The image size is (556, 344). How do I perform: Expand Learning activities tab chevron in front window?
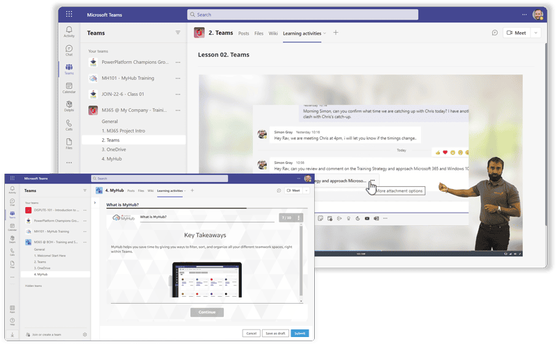tap(185, 191)
